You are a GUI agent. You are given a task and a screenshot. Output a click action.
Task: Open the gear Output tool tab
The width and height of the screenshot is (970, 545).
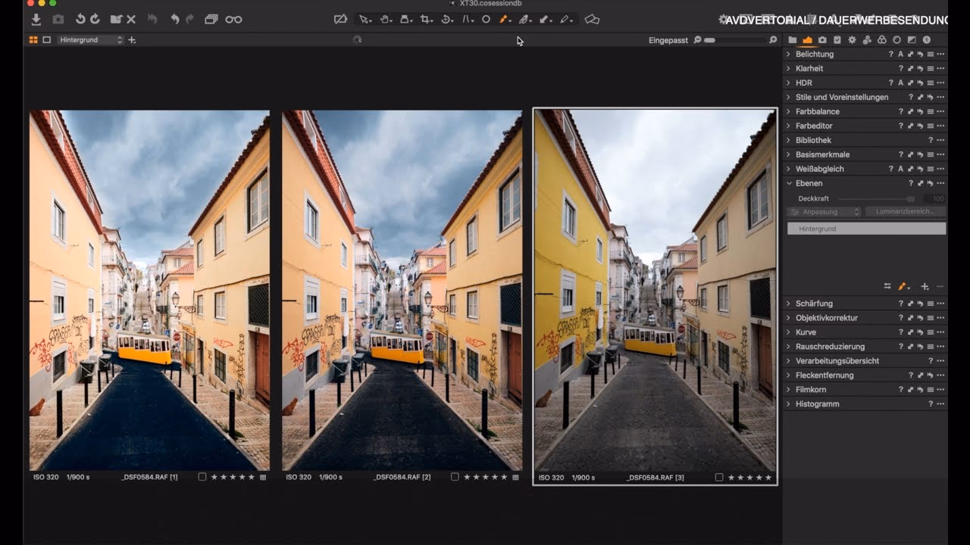coord(852,40)
